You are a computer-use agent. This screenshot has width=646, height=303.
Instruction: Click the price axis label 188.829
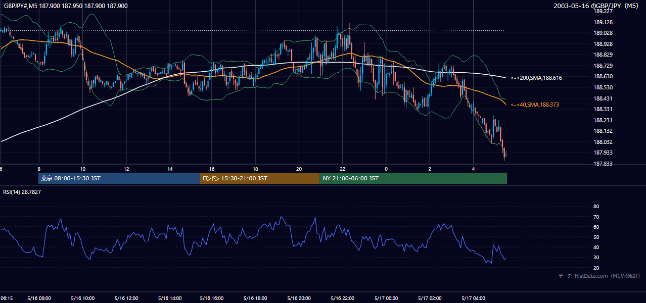click(x=603, y=55)
